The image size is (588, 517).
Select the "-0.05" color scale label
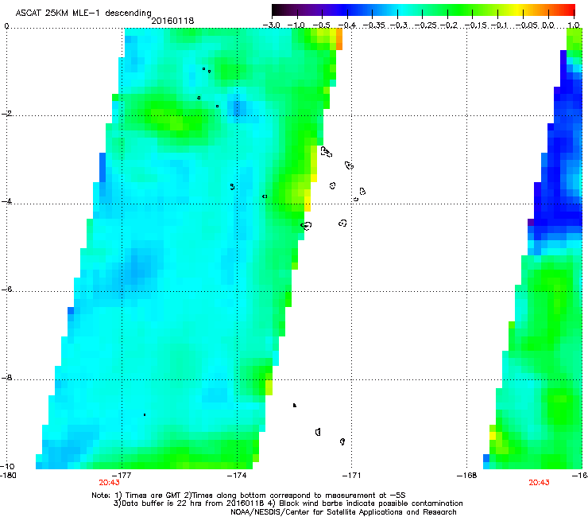click(x=527, y=25)
